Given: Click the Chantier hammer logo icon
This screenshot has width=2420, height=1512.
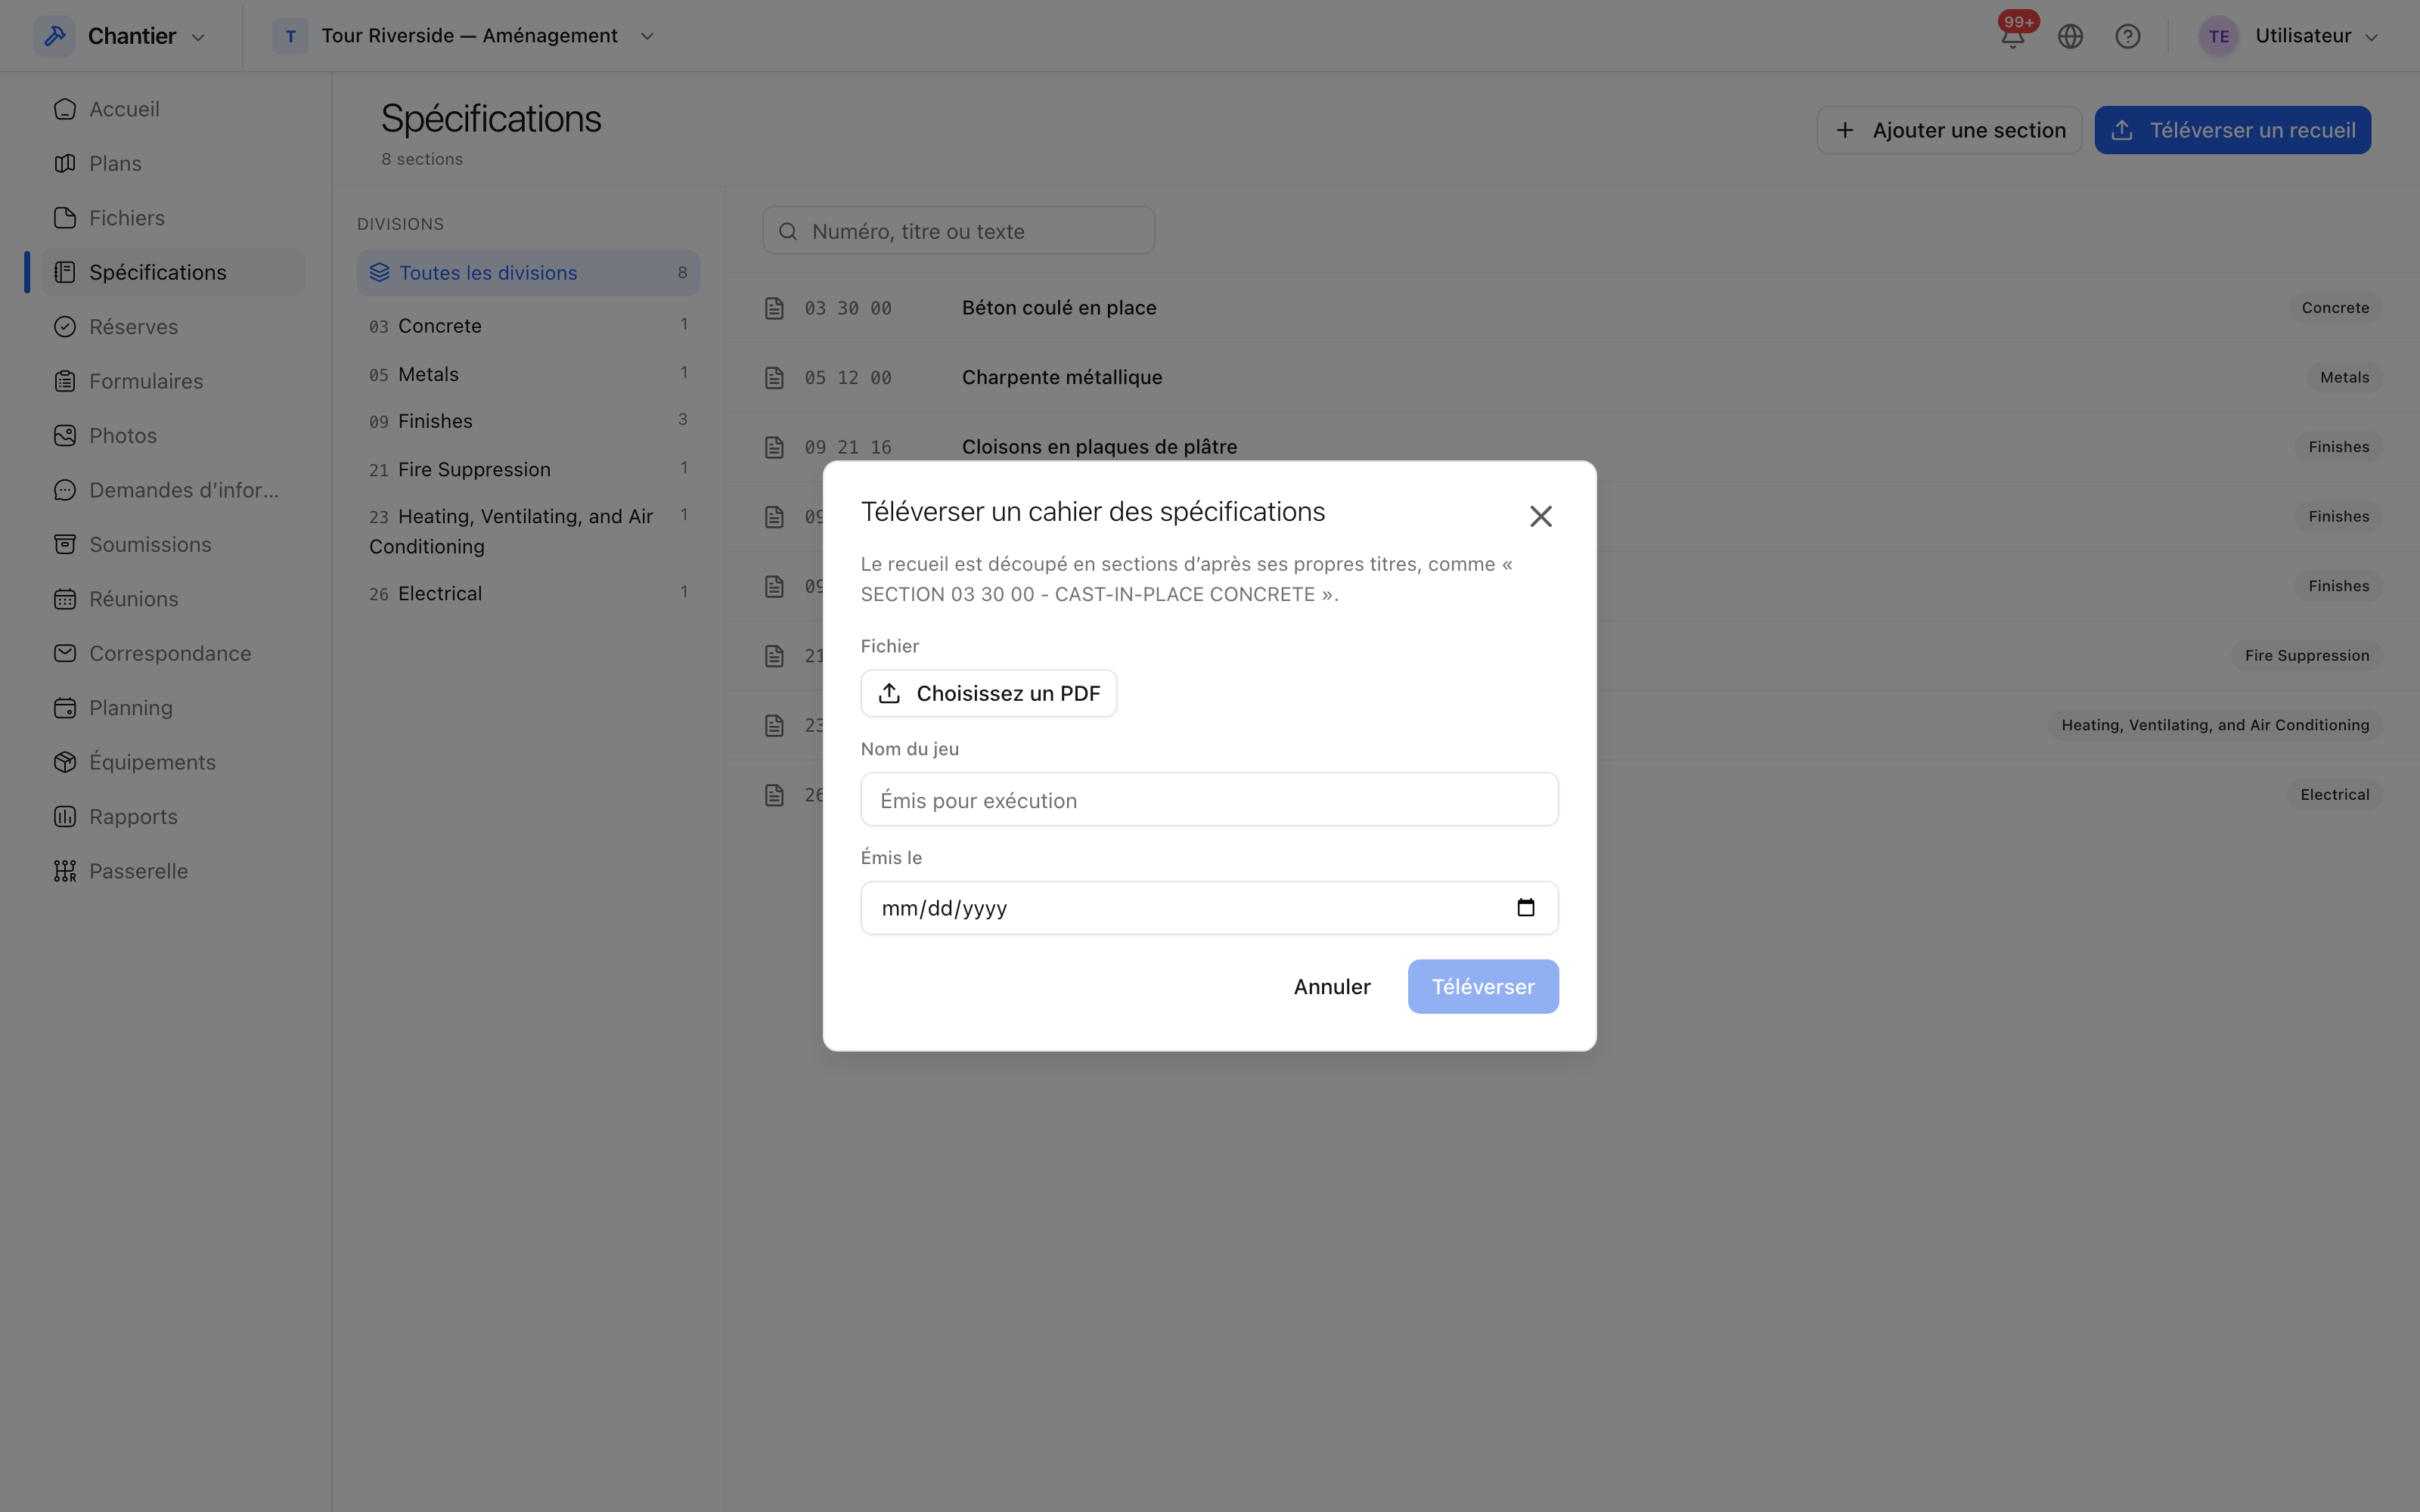Looking at the screenshot, I should [x=55, y=36].
